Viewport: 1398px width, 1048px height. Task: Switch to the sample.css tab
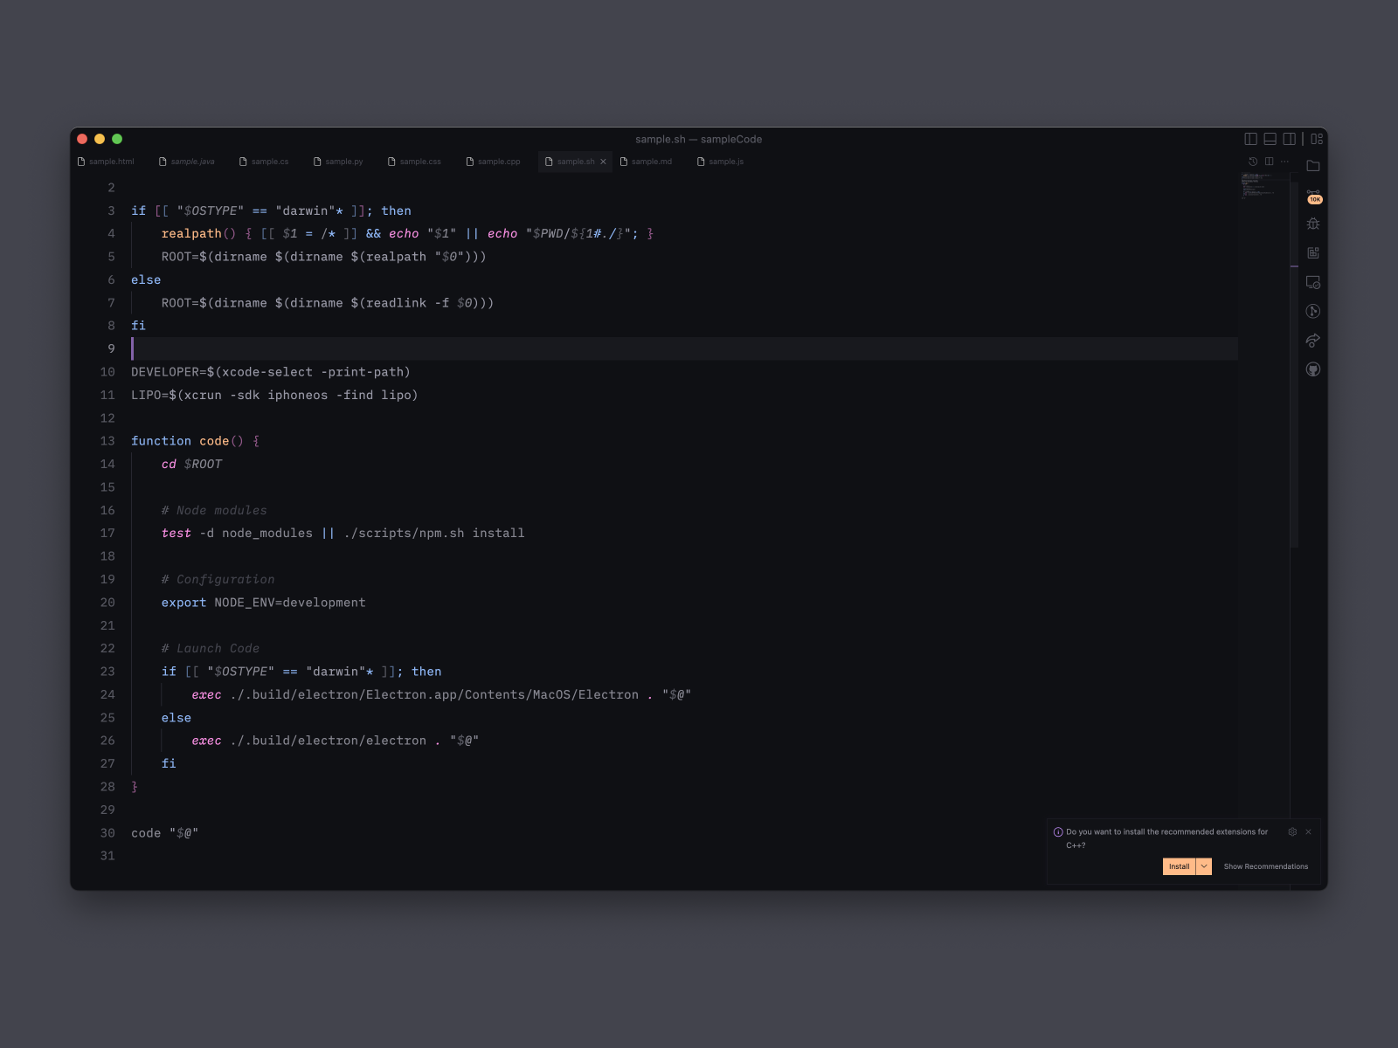click(414, 162)
